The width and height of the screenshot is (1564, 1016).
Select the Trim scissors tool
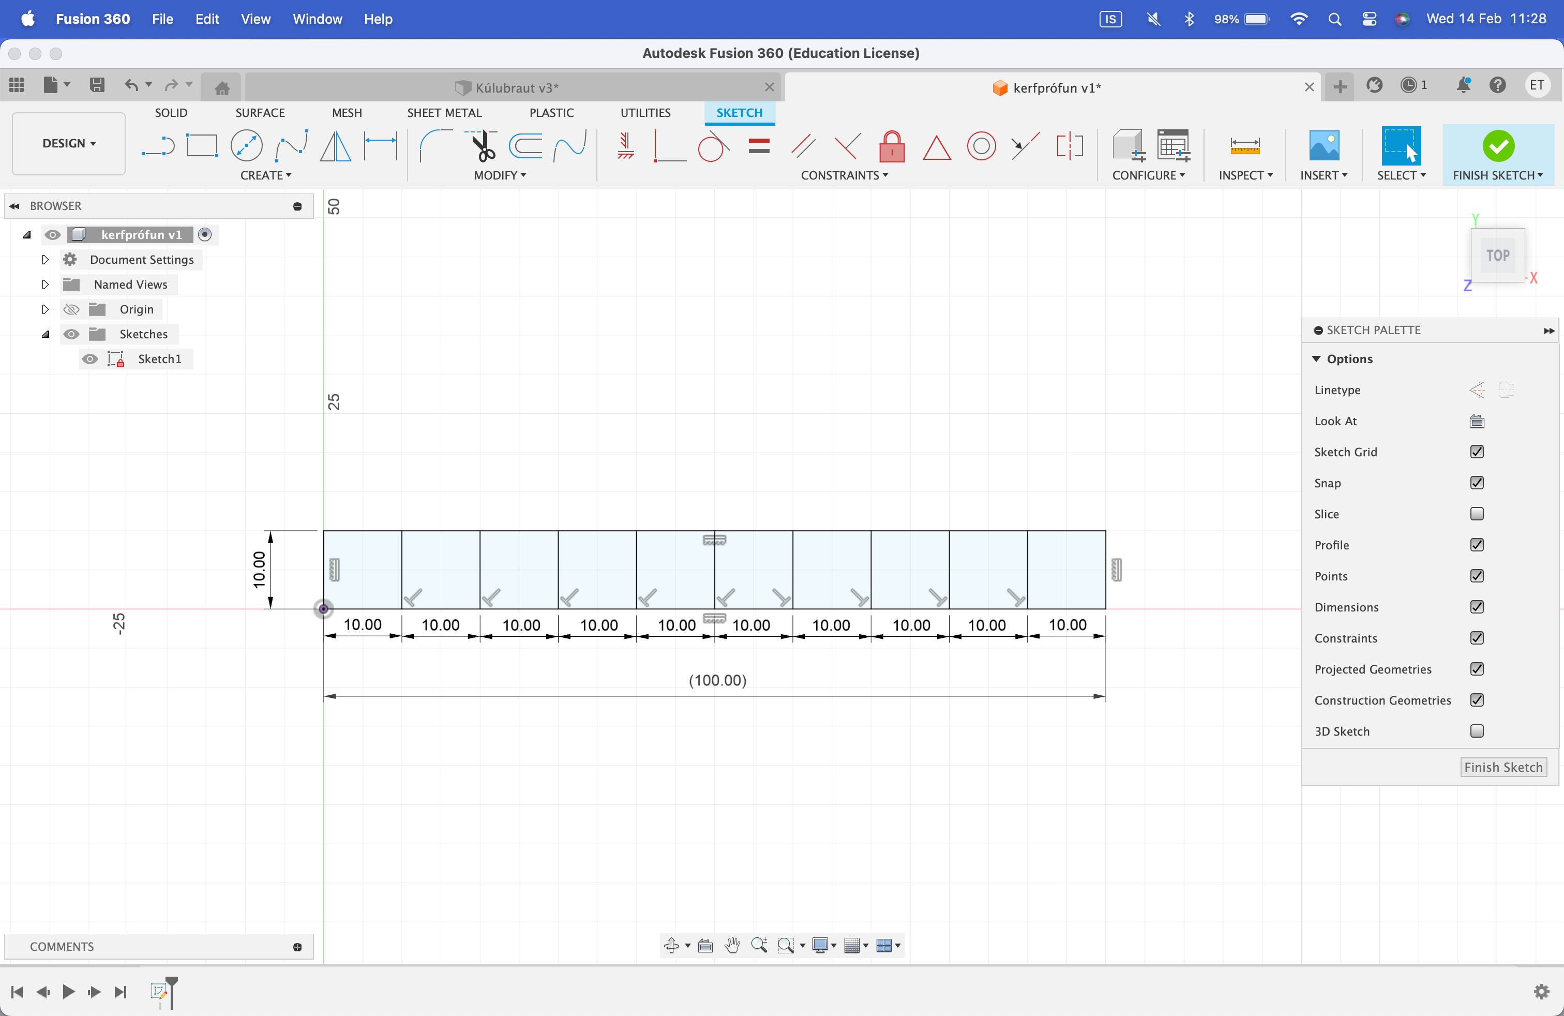pos(482,146)
